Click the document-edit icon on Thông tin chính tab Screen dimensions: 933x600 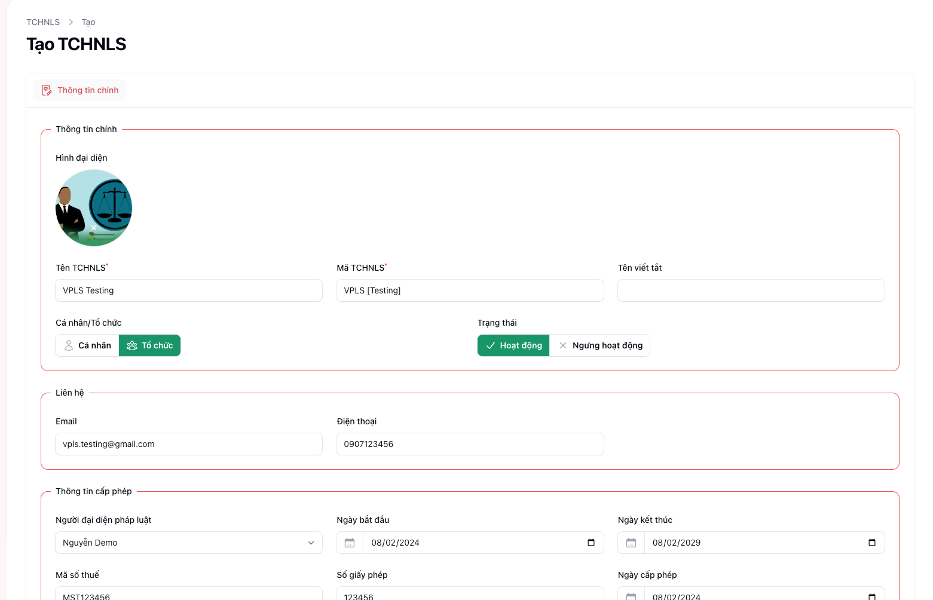[x=47, y=90]
